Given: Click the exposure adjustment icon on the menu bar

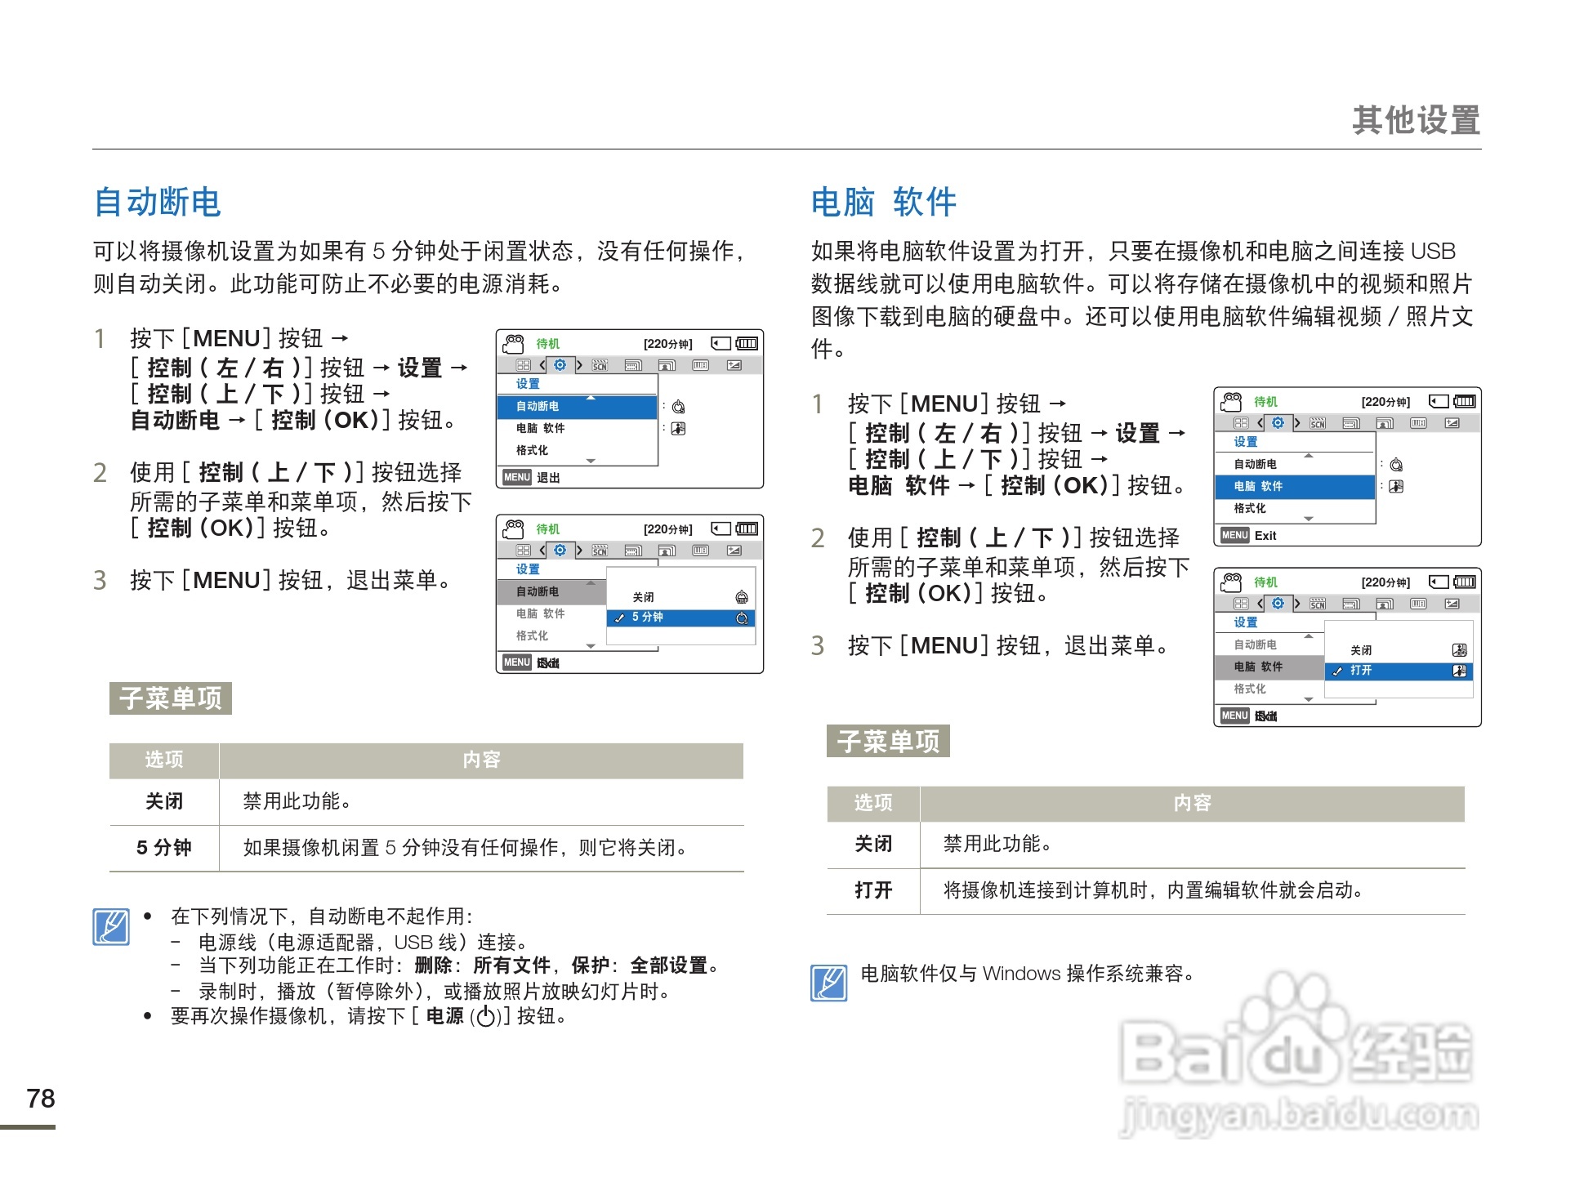Looking at the screenshot, I should (x=733, y=366).
